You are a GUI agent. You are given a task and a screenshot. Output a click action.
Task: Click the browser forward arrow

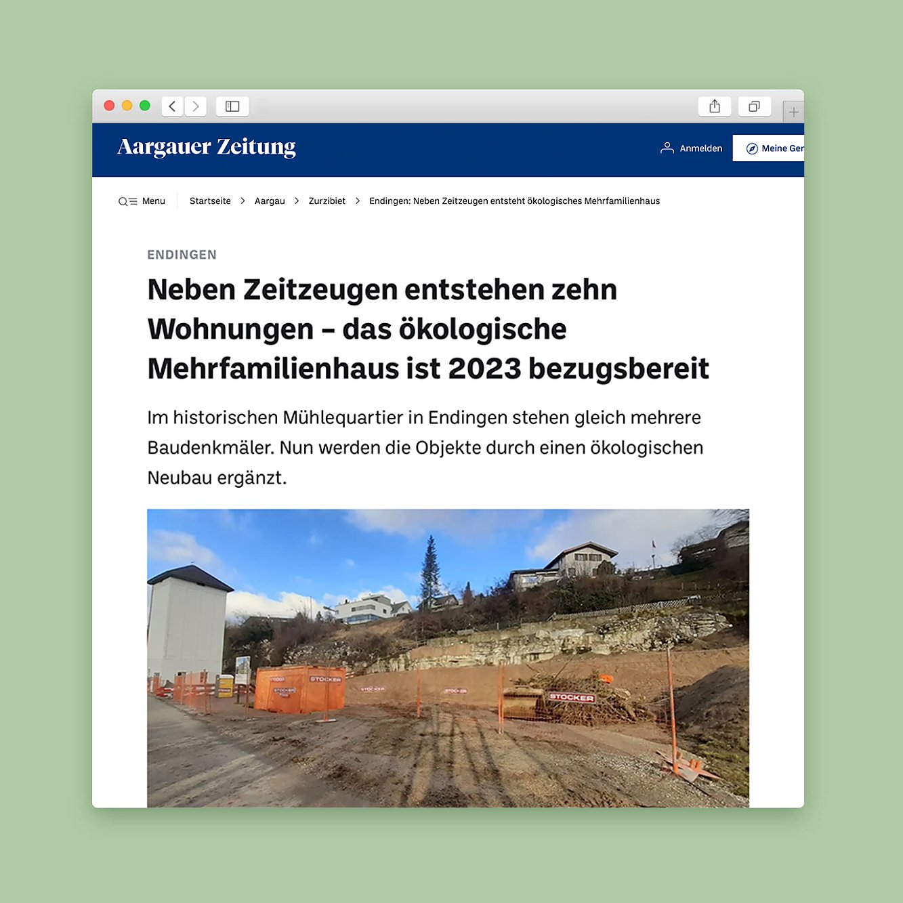(x=196, y=106)
